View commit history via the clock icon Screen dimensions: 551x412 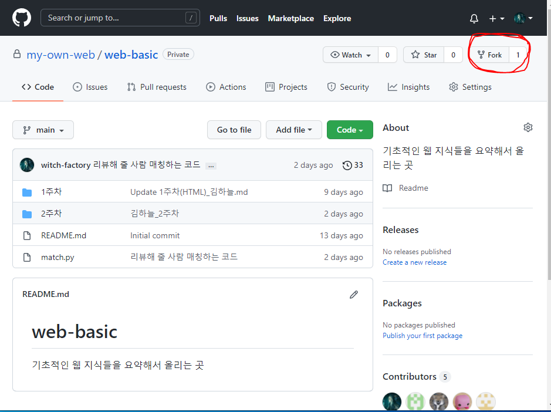[x=346, y=165]
